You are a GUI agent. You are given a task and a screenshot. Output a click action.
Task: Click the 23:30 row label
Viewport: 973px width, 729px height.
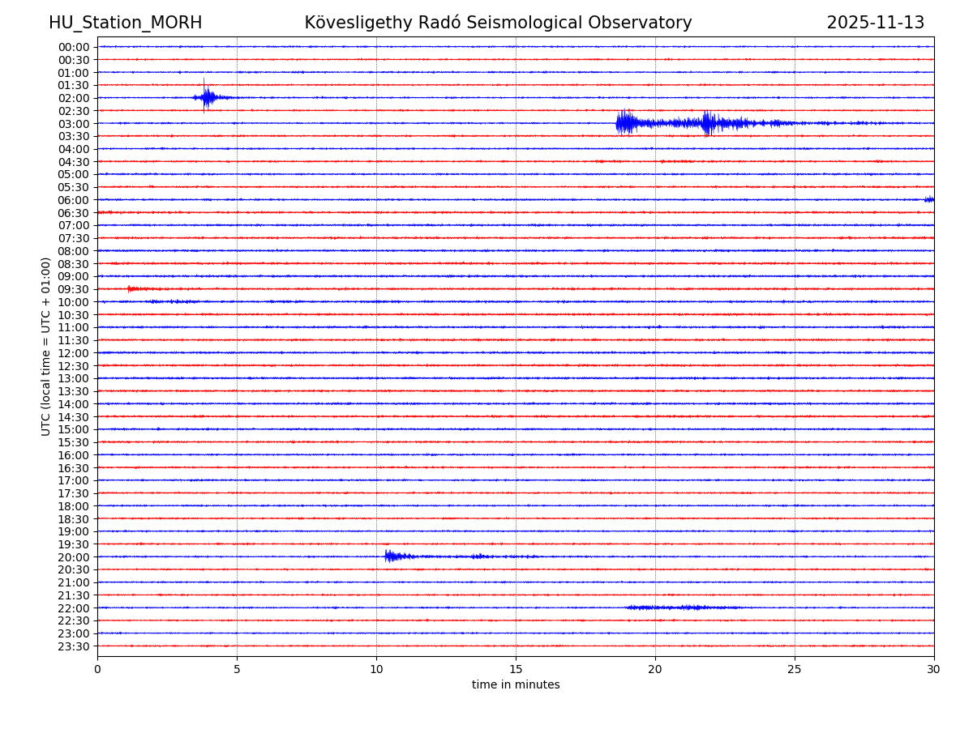(x=74, y=646)
